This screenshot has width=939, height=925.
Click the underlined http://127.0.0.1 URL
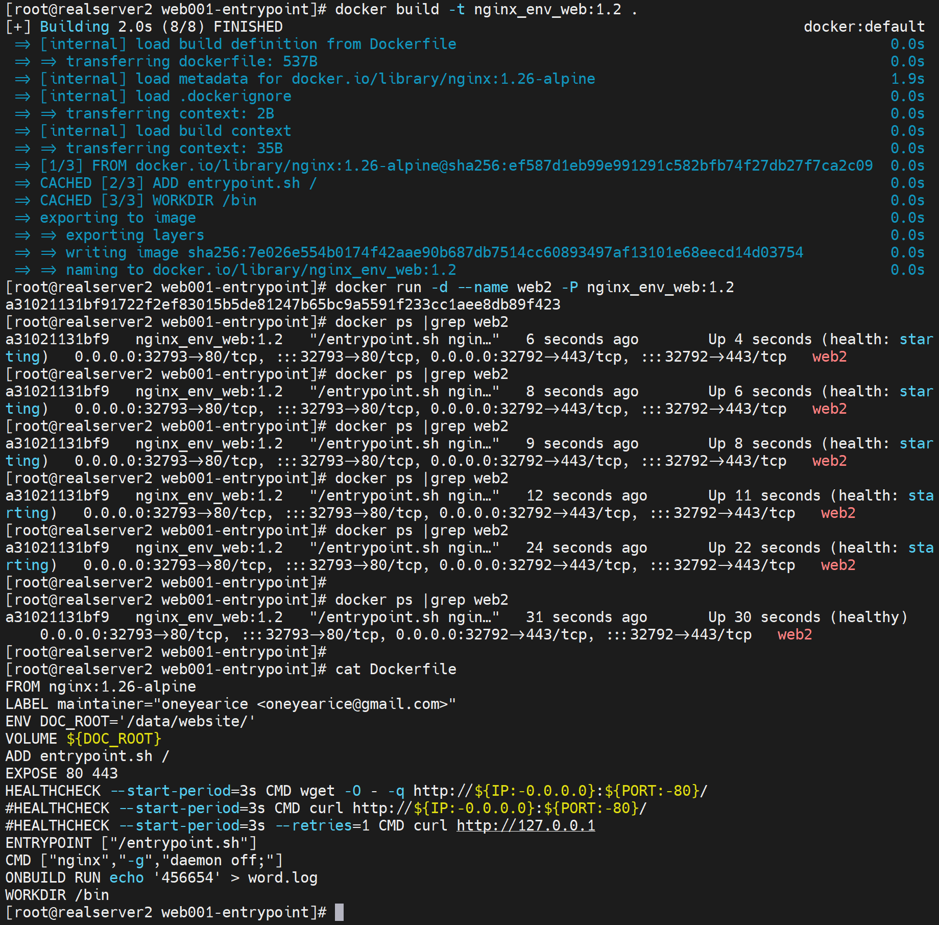click(x=525, y=825)
